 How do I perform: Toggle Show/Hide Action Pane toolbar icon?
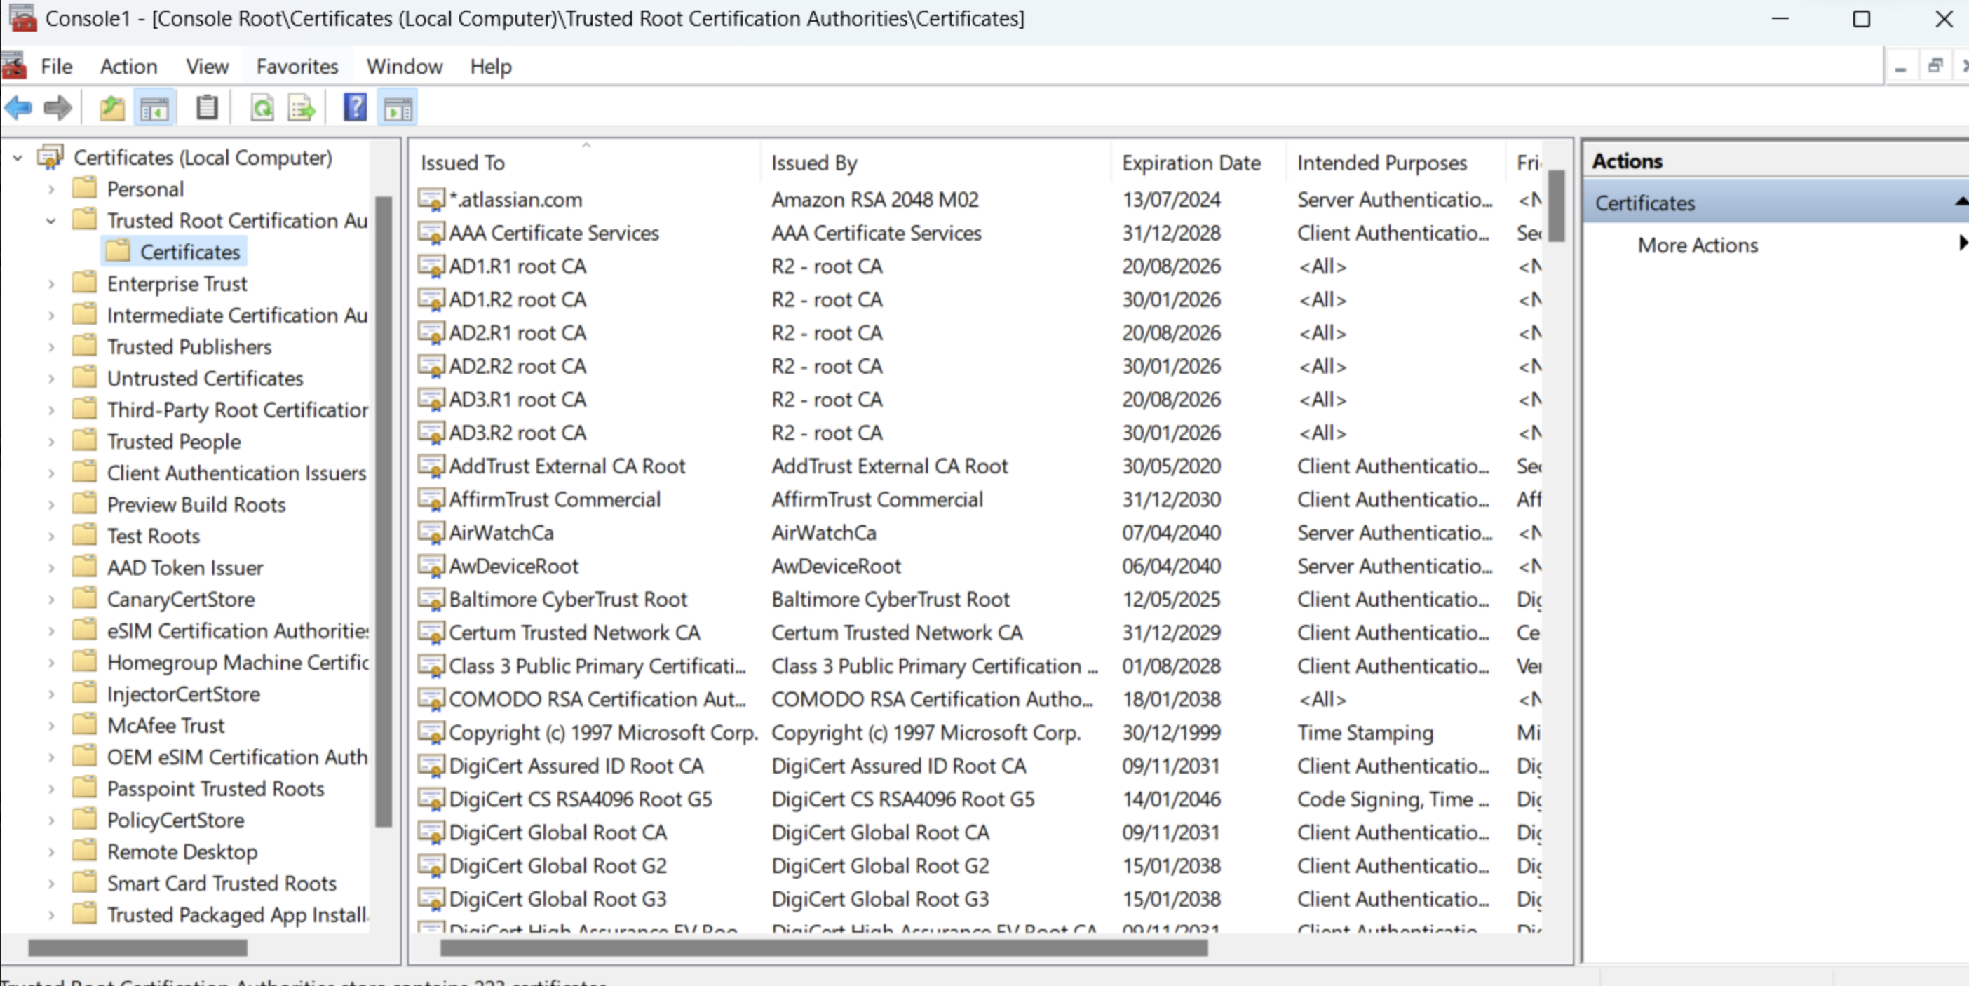(398, 108)
